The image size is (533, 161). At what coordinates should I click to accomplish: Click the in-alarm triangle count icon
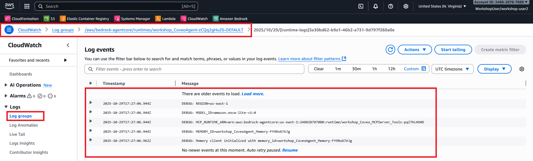(x=29, y=96)
